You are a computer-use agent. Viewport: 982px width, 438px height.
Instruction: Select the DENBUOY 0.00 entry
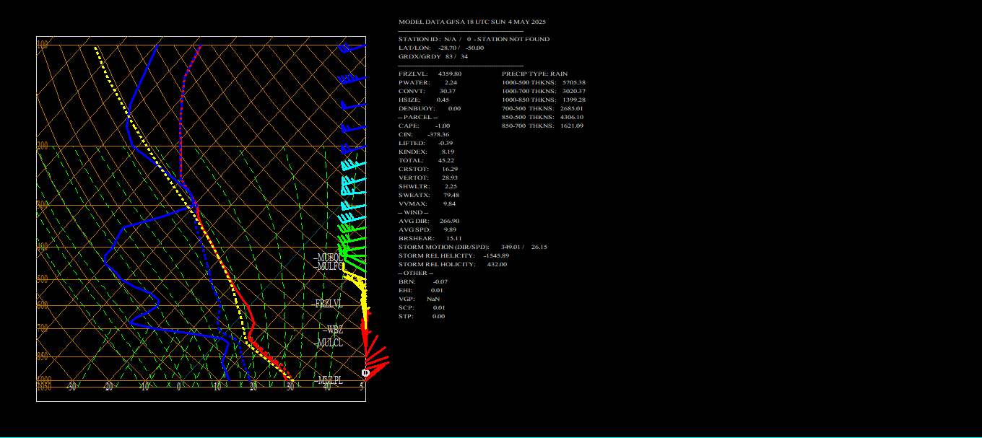tap(430, 108)
